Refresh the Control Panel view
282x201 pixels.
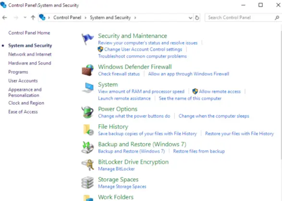(x=197, y=18)
